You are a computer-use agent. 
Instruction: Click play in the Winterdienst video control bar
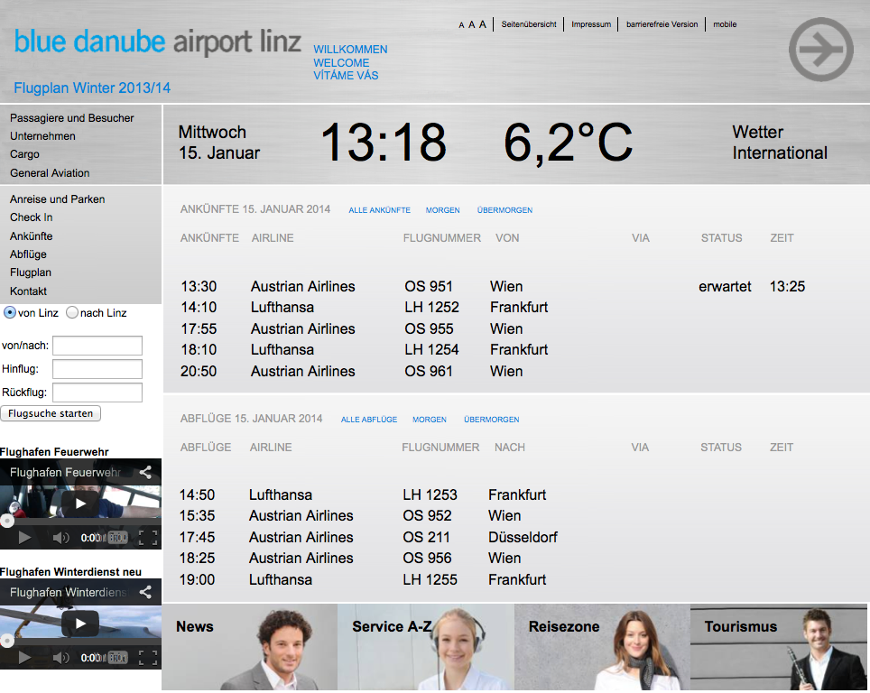[24, 658]
